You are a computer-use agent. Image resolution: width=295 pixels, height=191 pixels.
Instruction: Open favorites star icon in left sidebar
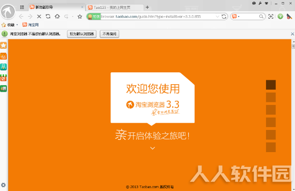[x=3, y=45]
